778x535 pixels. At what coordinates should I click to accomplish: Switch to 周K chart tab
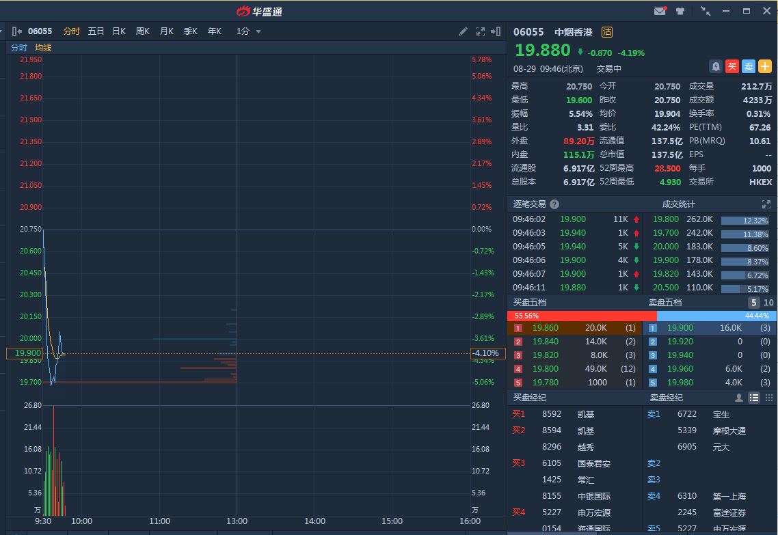pyautogui.click(x=143, y=31)
